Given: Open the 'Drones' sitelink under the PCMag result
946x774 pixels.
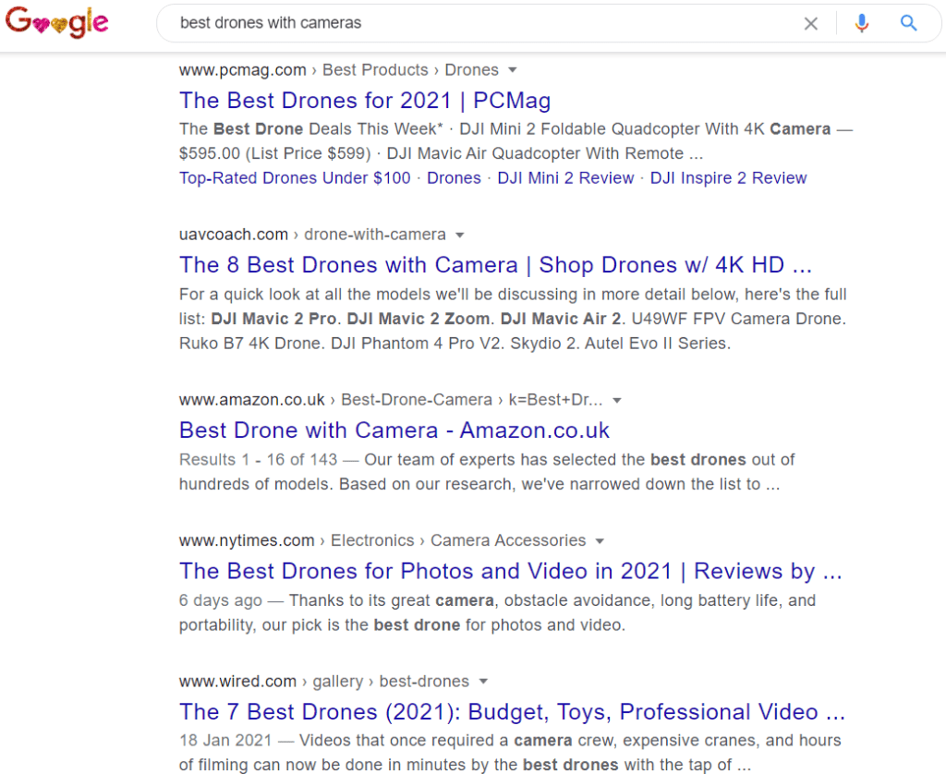Looking at the screenshot, I should click(x=454, y=178).
